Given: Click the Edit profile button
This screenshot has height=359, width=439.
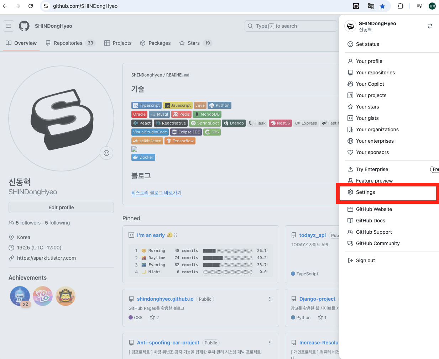Looking at the screenshot, I should (x=61, y=207).
